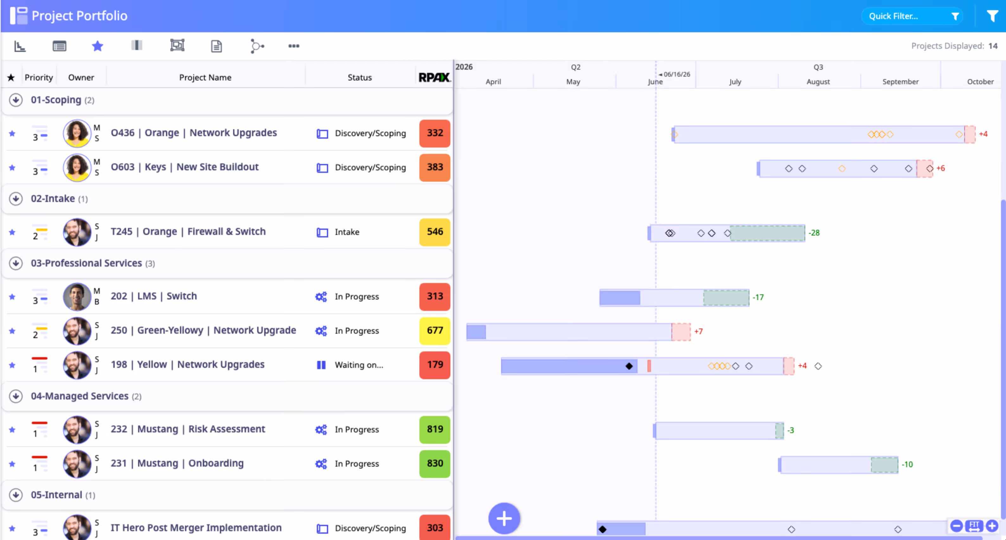Viewport: 1006px width, 540px height.
Task: Click the zoom in plus Gantt button
Action: (x=992, y=525)
